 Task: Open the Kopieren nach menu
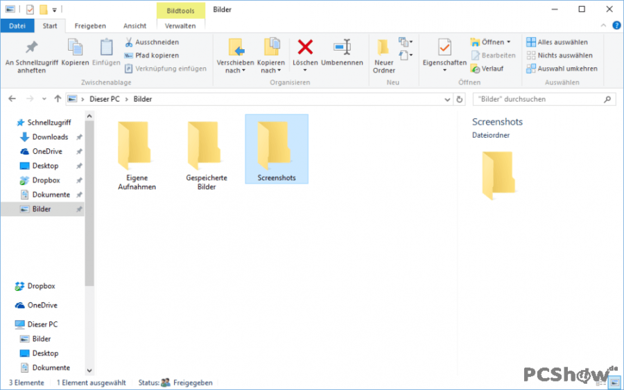(x=270, y=55)
